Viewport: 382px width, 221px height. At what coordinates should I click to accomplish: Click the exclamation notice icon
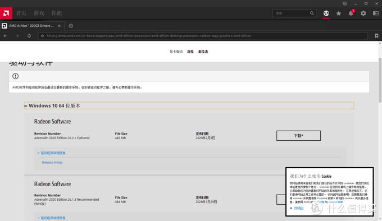click(x=15, y=76)
